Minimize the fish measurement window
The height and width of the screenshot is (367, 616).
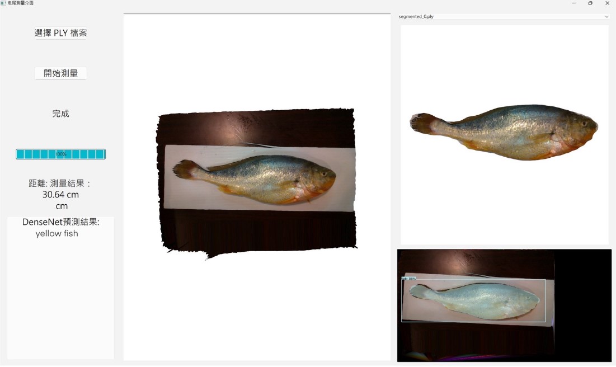click(x=573, y=3)
